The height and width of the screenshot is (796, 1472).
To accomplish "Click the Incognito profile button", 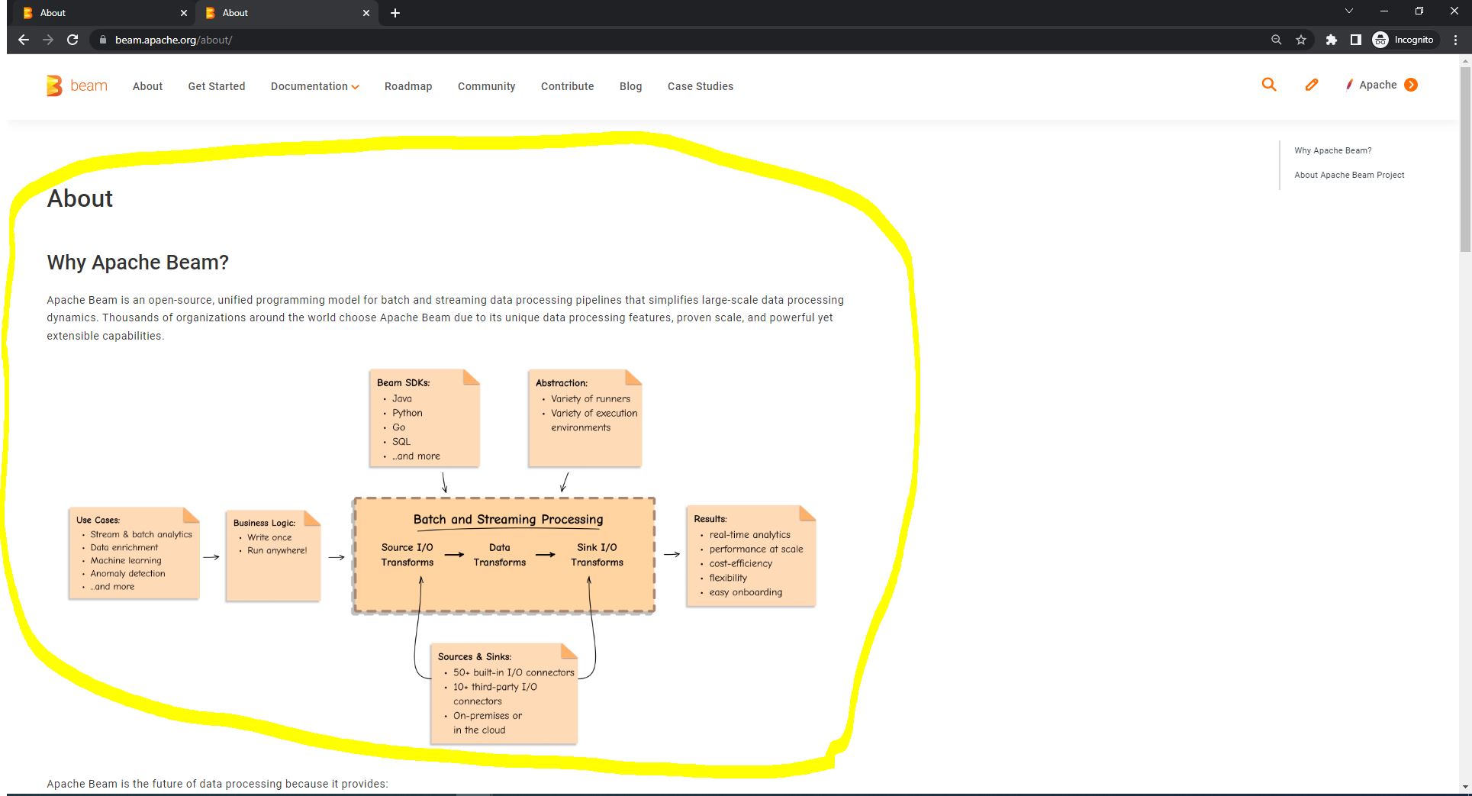I will tap(1404, 40).
